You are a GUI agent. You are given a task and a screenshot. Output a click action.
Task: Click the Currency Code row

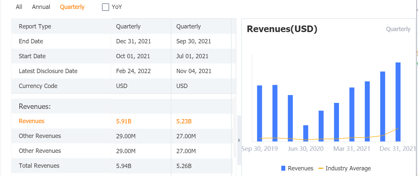38,86
